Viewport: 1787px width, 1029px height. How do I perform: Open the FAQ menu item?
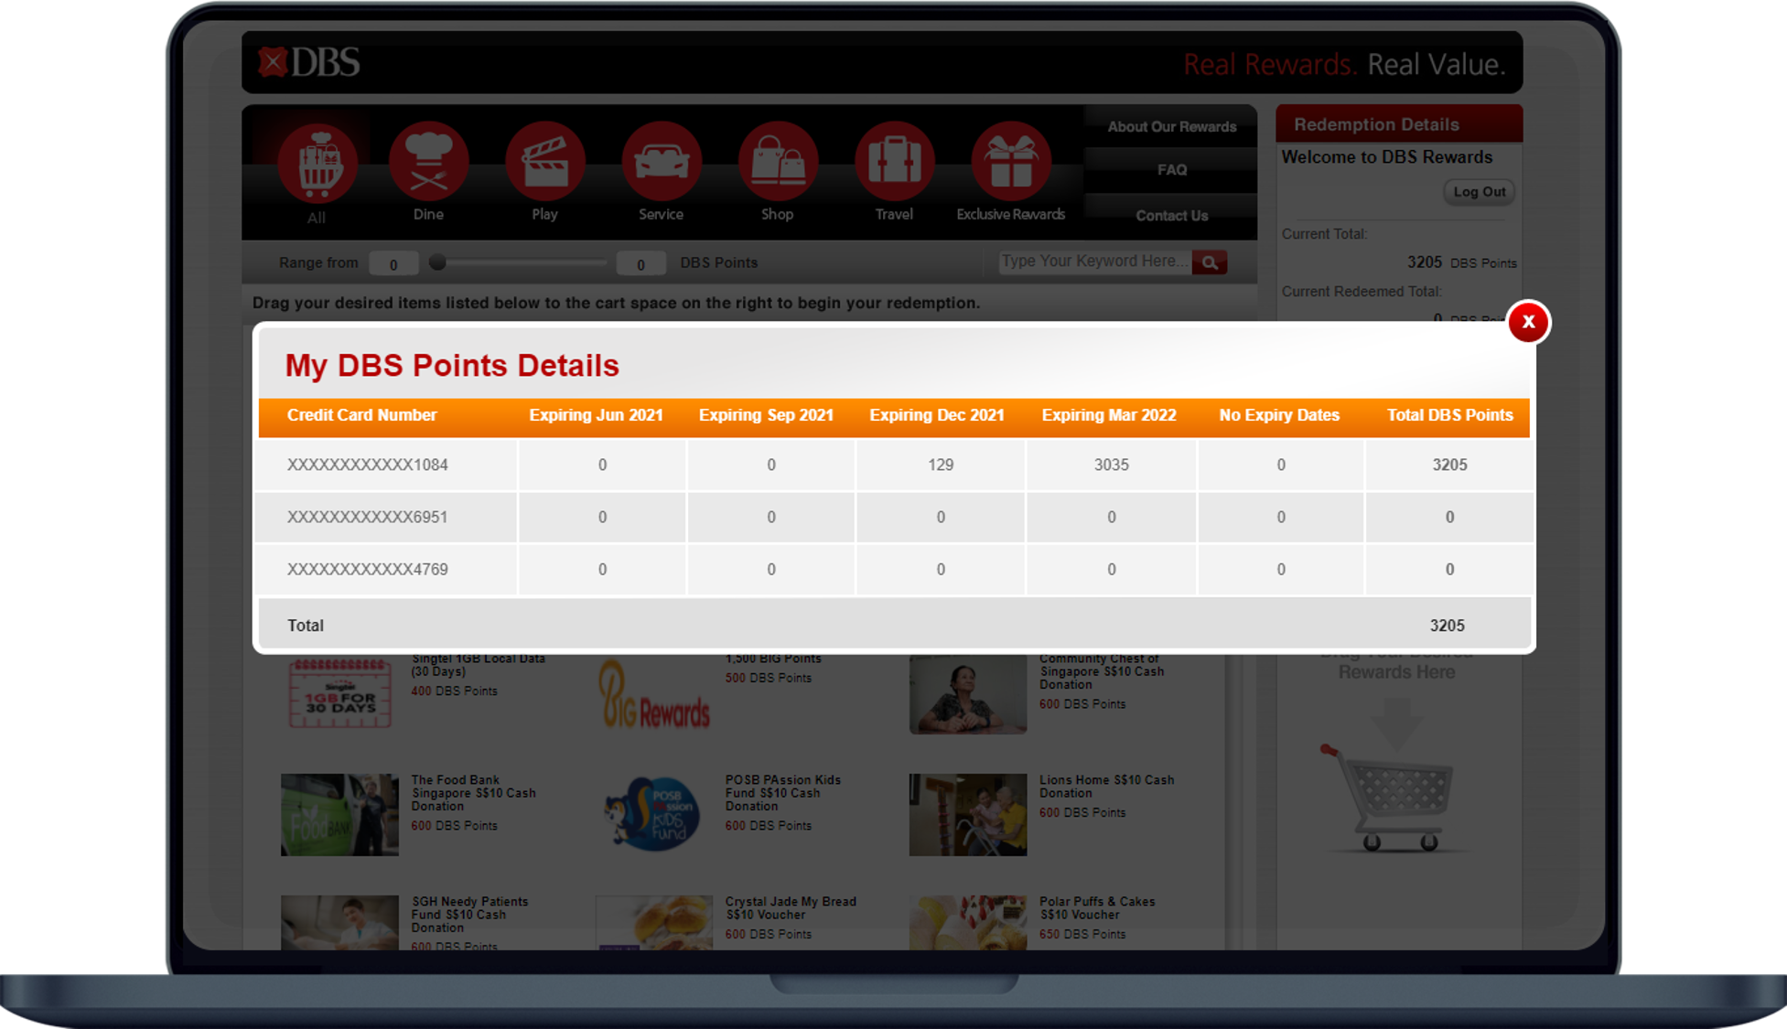click(1171, 170)
